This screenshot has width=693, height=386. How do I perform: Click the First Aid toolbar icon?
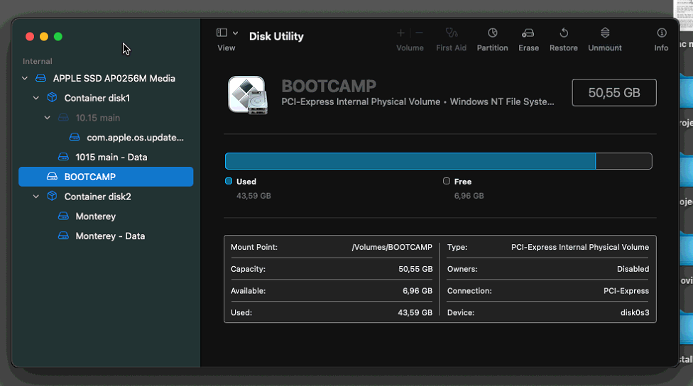click(x=451, y=33)
